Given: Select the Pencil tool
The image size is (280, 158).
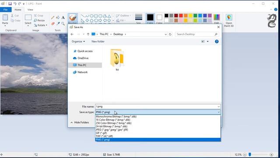Looking at the screenshot, I should (52, 18).
